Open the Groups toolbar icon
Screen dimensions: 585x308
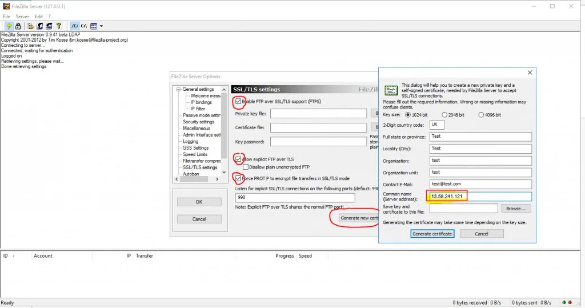tap(49, 26)
